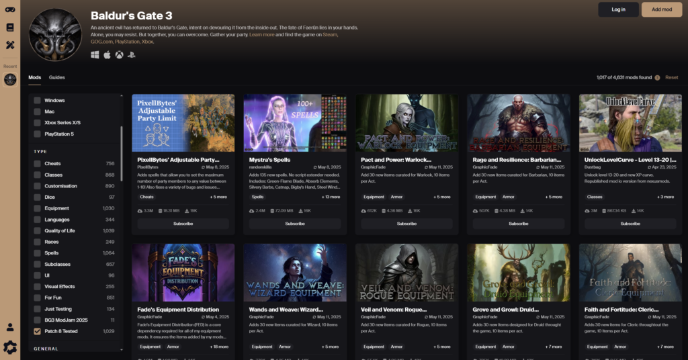Click the Spells tag on Mystra's Spells
This screenshot has height=360, width=688.
[x=257, y=197]
